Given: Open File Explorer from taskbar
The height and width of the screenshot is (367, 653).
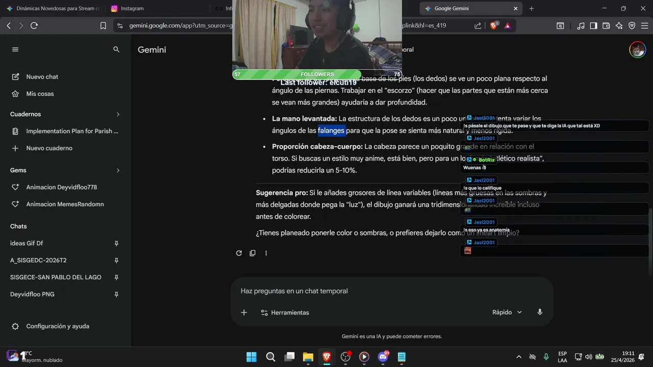Looking at the screenshot, I should coord(308,357).
